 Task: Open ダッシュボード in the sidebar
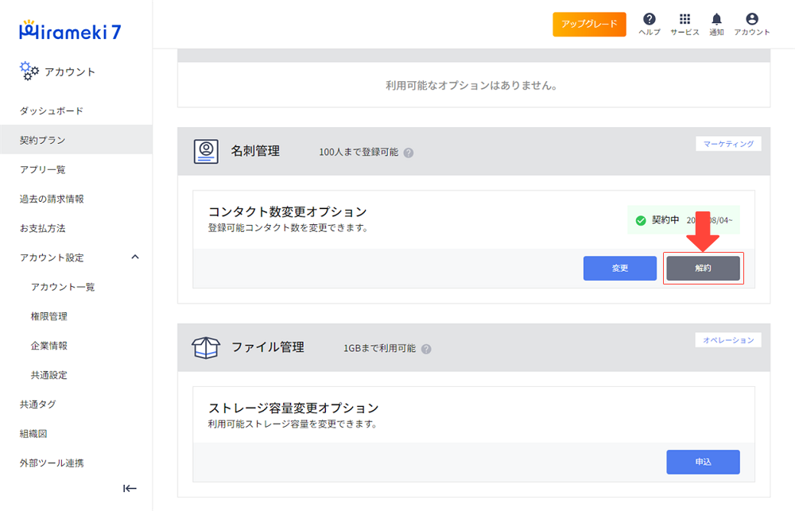(x=76, y=110)
